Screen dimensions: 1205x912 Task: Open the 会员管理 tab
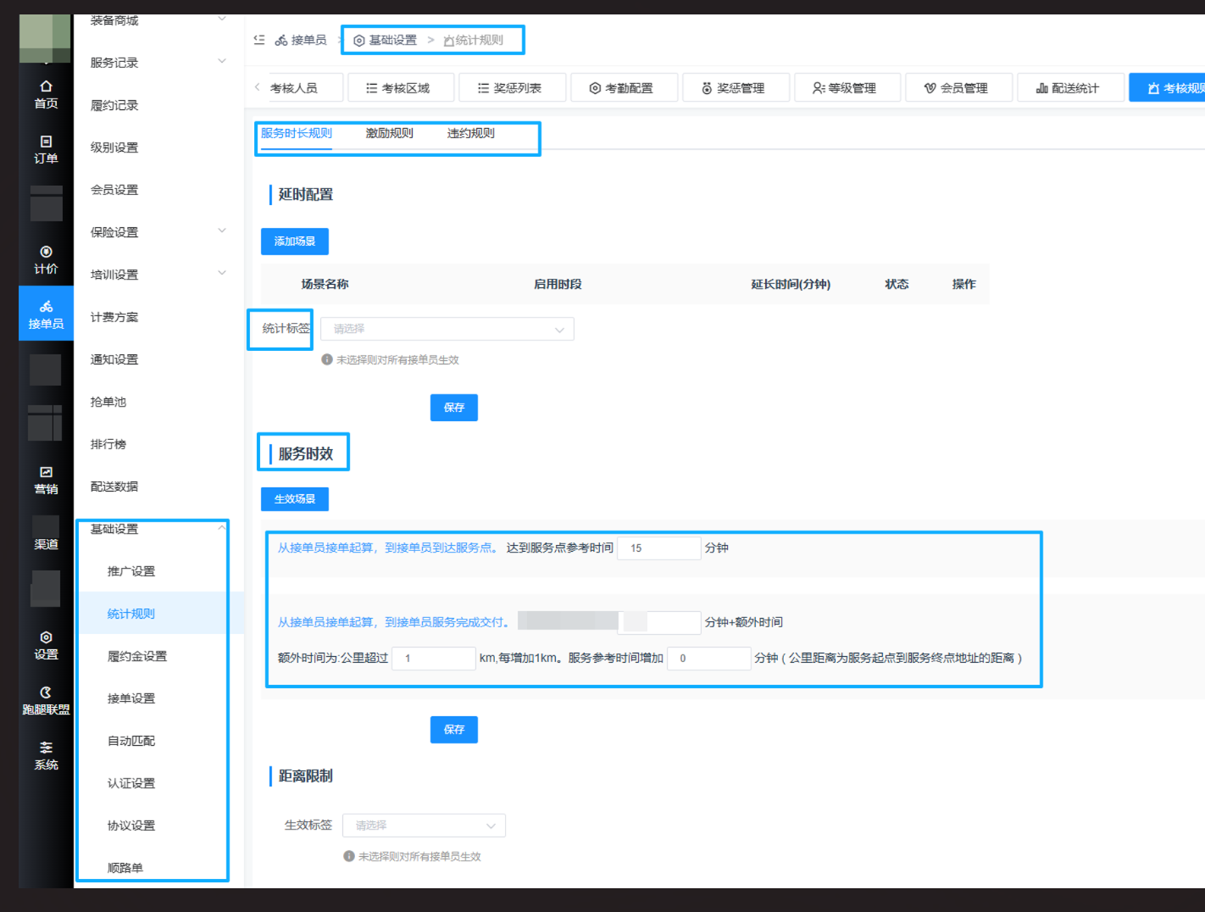click(x=959, y=88)
